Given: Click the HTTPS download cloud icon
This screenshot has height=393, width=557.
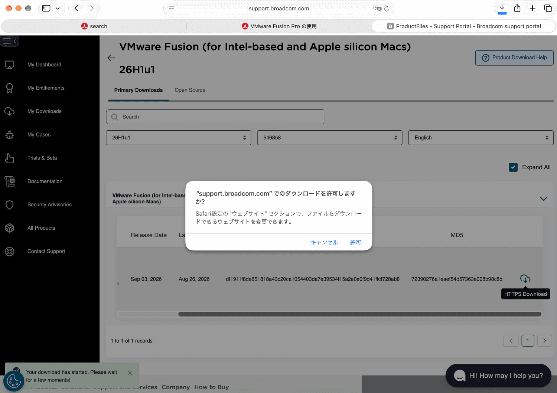Looking at the screenshot, I should pyautogui.click(x=525, y=279).
